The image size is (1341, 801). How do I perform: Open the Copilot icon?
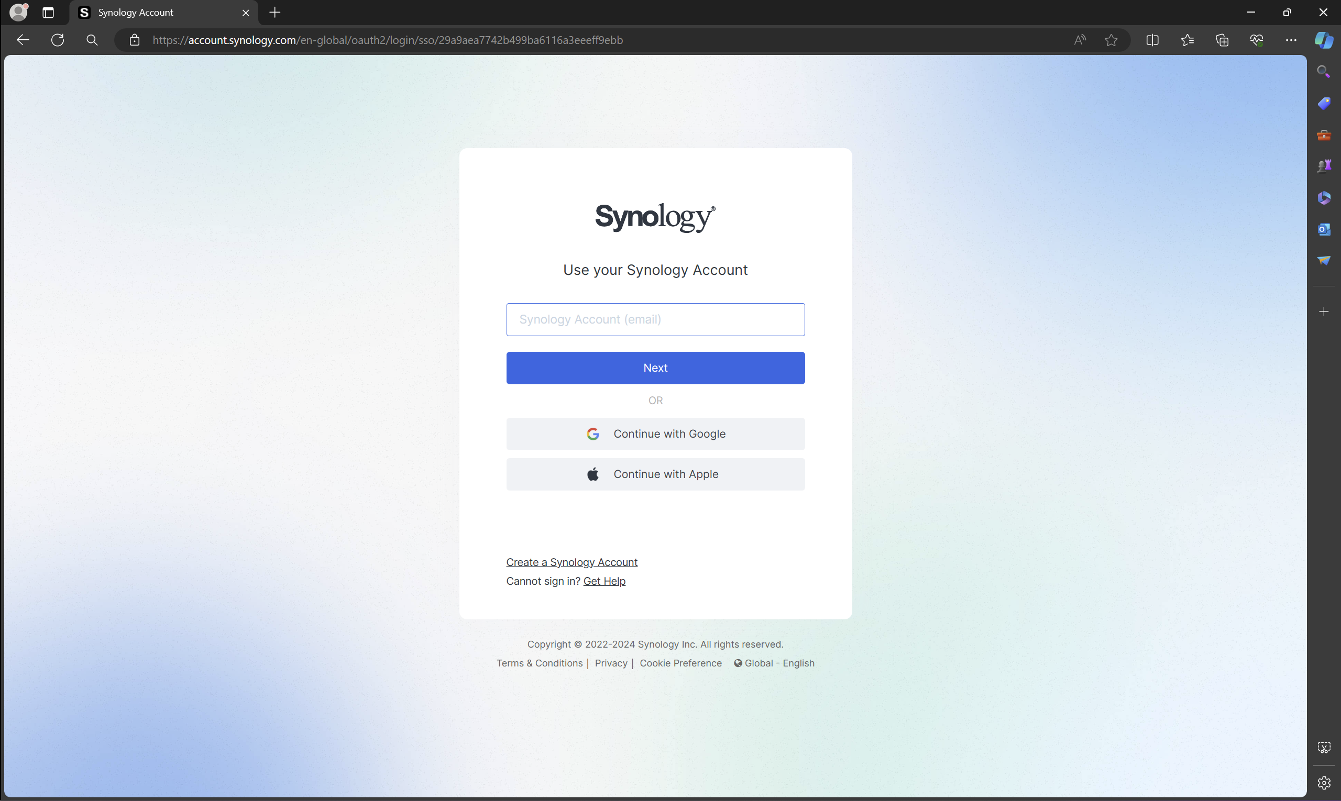tap(1324, 40)
